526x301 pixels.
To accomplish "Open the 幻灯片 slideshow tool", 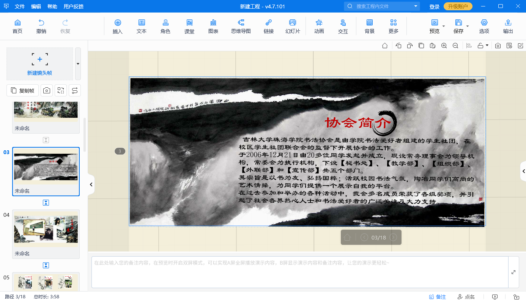I will point(293,27).
